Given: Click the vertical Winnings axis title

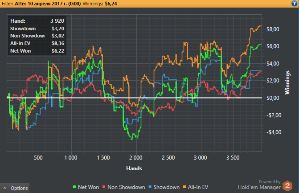Looking at the screenshot, I should 287,82.
